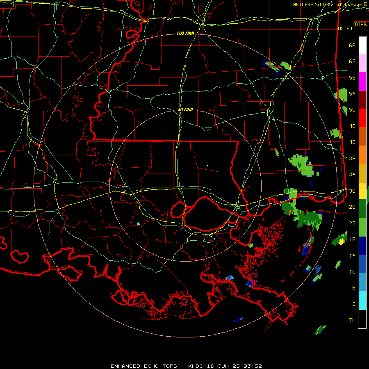Viewport: 369px width, 369px height.
Task: Click the NEXLAB-College of DuPage credit text
Action: (x=330, y=5)
